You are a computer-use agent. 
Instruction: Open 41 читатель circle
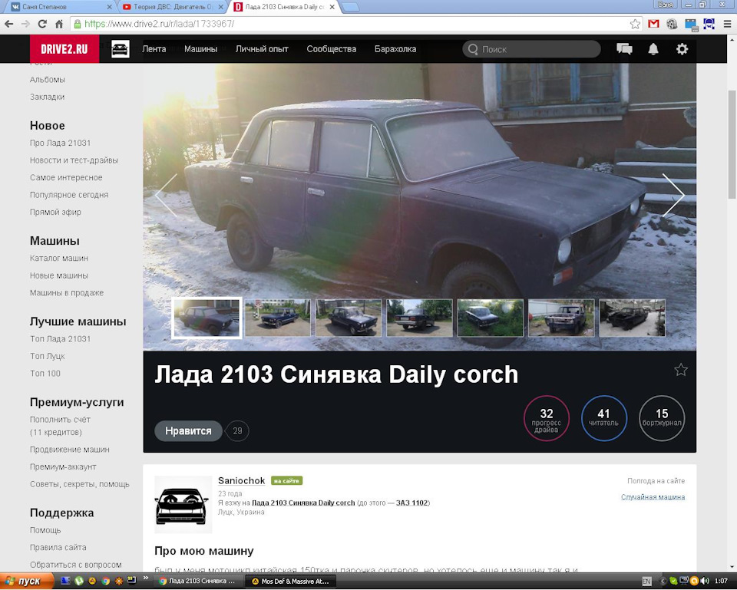coord(603,418)
